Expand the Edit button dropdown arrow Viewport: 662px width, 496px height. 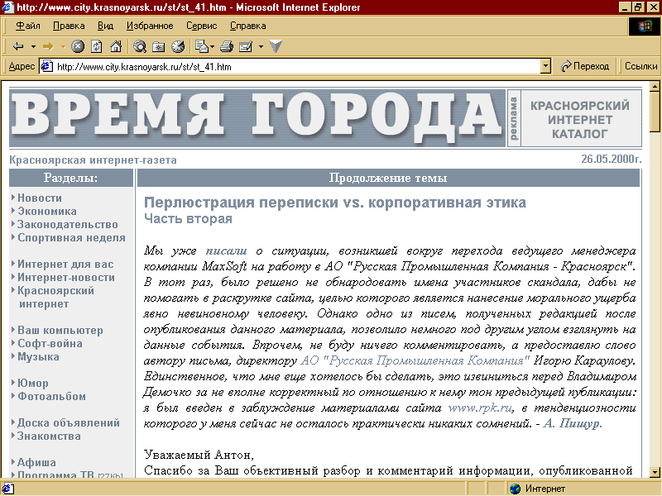point(261,46)
